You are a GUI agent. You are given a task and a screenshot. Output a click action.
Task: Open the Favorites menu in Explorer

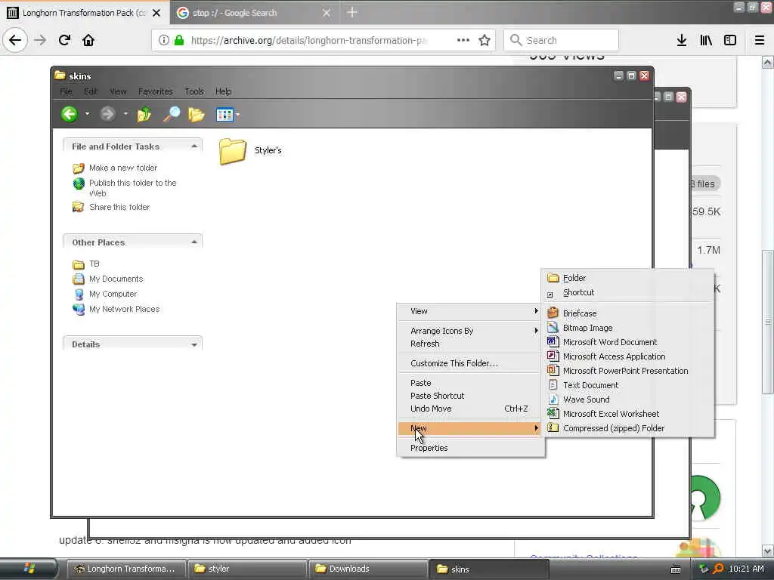[x=156, y=91]
